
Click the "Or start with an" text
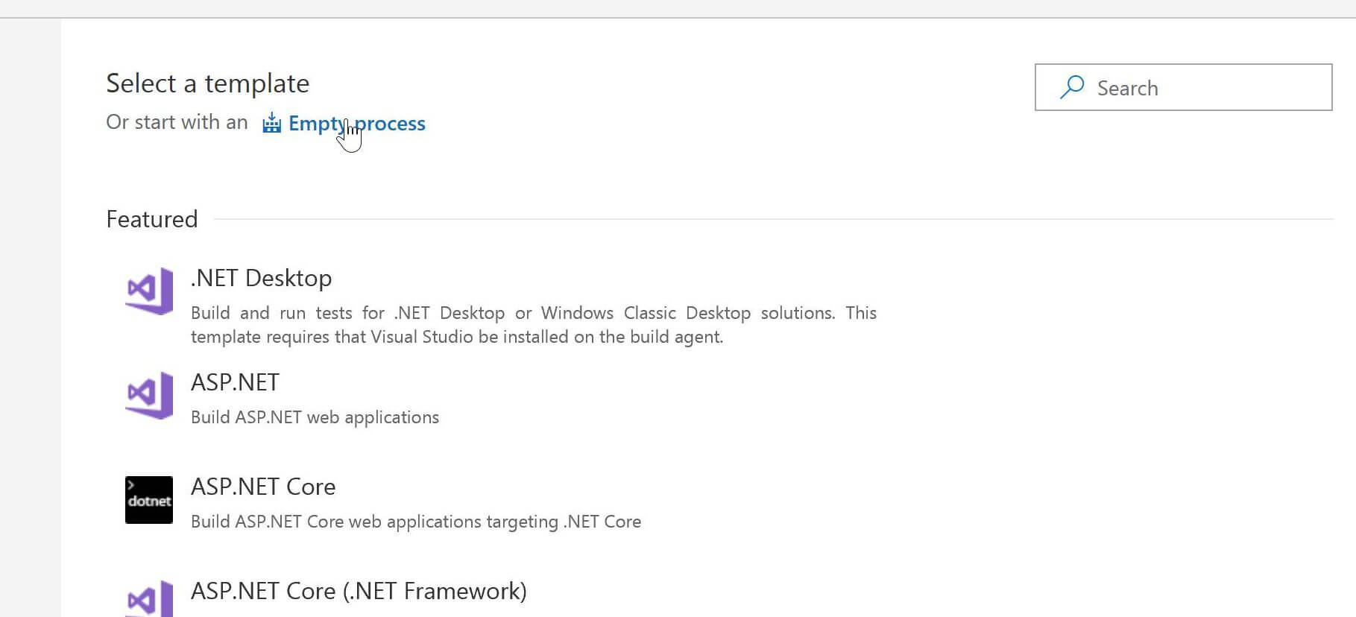(177, 122)
